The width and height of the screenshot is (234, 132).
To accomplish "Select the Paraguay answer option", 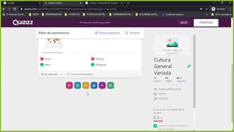I will (x=98, y=65).
